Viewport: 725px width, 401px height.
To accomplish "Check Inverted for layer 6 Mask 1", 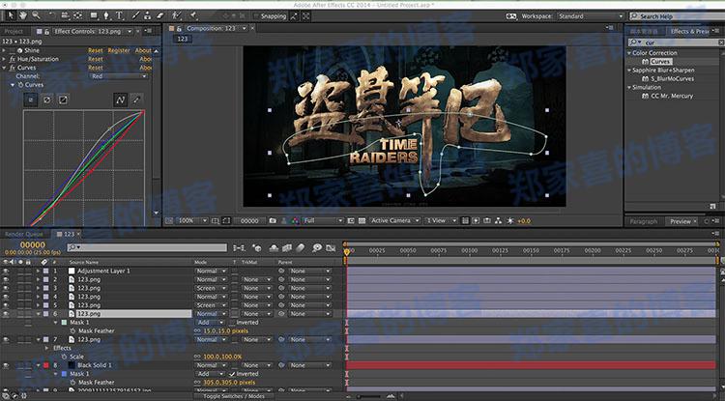I will (233, 323).
